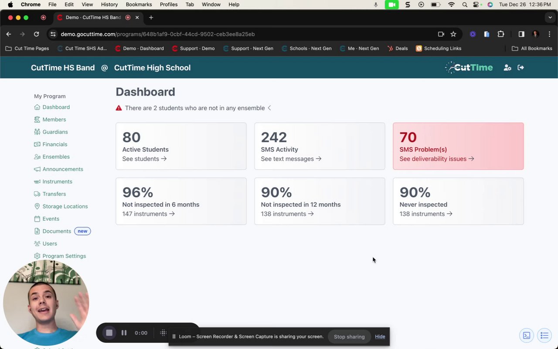Open the Dashboard sidebar link

point(56,107)
